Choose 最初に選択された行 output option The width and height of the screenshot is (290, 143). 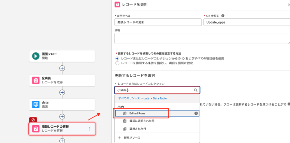(x=142, y=121)
